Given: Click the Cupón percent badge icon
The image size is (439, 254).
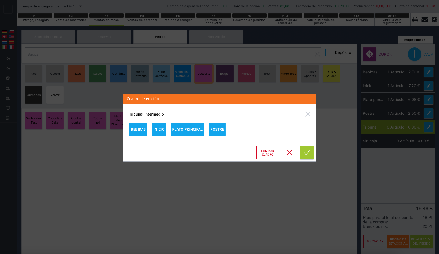Looking at the screenshot, I should click(369, 54).
